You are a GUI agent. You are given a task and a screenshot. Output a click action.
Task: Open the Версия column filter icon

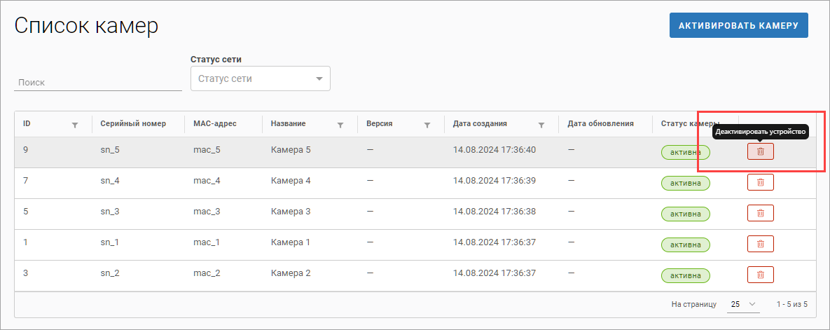click(427, 125)
